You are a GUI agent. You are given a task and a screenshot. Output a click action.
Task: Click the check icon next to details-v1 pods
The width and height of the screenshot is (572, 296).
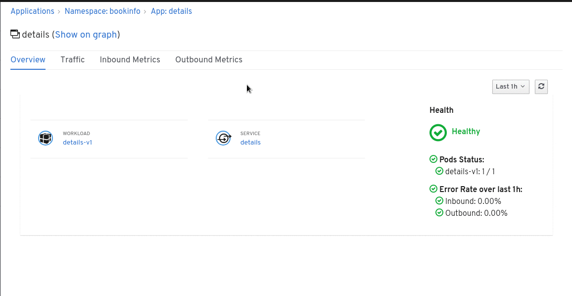pyautogui.click(x=439, y=171)
